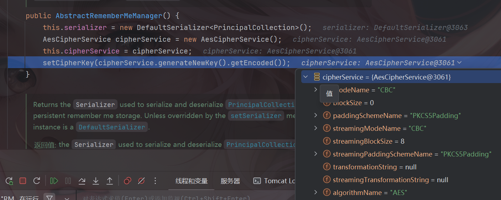Click the "CBC" value of streamingModeName
This screenshot has width=501, height=200.
point(418,128)
